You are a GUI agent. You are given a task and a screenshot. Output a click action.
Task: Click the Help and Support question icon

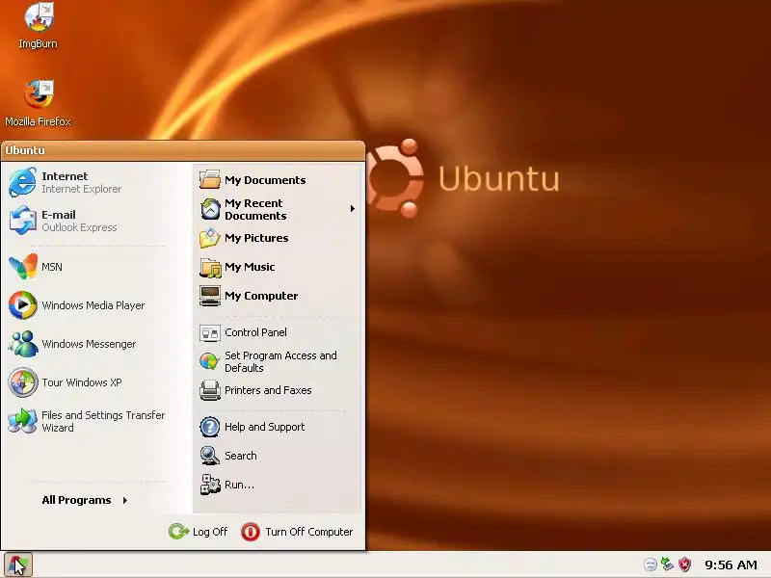pos(210,427)
